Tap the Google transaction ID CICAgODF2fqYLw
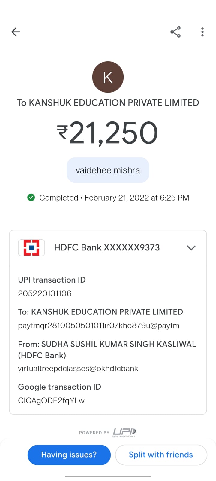This screenshot has height=481, width=216. [x=51, y=400]
